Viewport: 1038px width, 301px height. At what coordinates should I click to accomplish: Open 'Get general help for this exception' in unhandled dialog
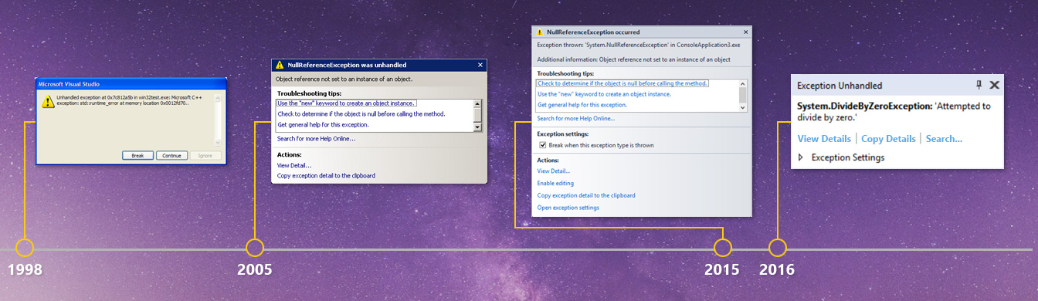coord(323,124)
